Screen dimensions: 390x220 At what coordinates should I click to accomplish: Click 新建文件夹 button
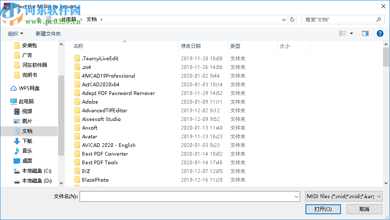pyautogui.click(x=48, y=33)
